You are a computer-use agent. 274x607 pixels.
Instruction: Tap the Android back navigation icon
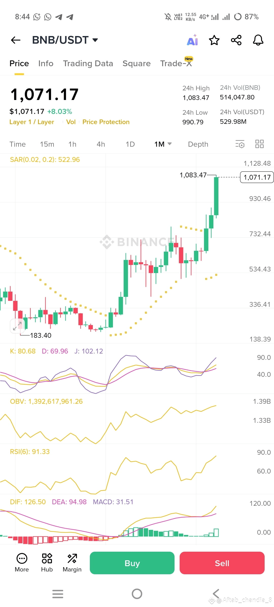216,594
